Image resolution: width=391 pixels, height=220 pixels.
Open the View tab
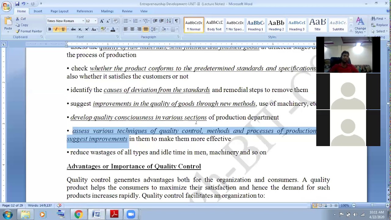[x=144, y=11]
